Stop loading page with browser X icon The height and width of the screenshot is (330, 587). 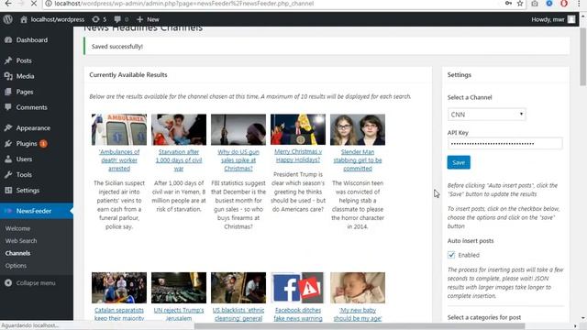pos(34,4)
